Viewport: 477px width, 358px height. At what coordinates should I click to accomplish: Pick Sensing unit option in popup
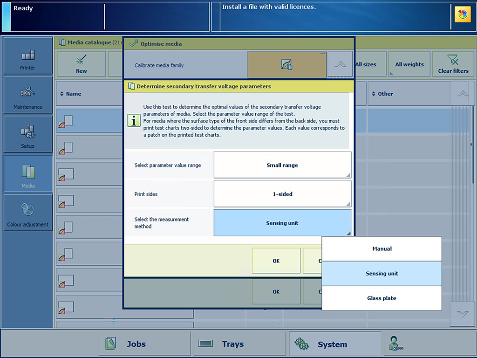(x=382, y=274)
